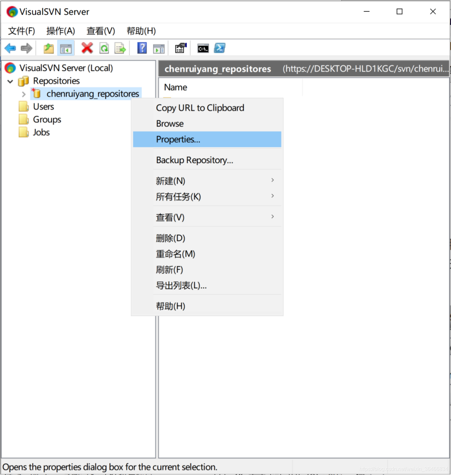Toggle the Show/Hide Action Pane icon
This screenshot has height=475, width=451.
click(x=159, y=49)
